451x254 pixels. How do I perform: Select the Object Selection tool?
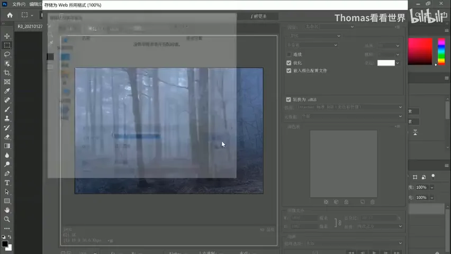[x=7, y=63]
